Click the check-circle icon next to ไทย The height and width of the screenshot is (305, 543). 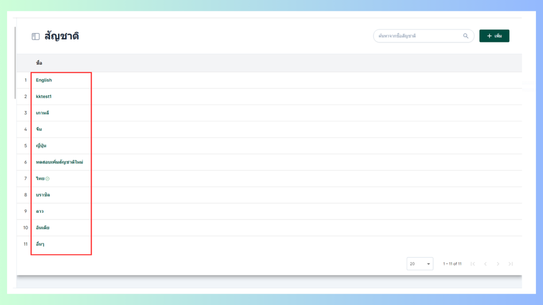[48, 179]
